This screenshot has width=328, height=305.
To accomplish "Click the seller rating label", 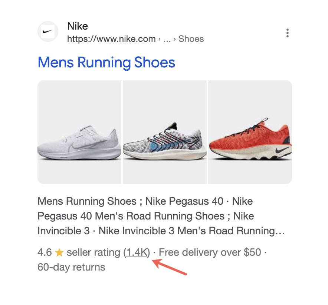I will click(x=94, y=253).
